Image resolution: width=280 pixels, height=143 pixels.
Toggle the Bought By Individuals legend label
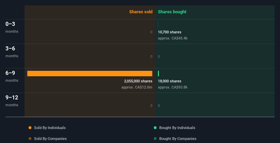tap(177, 128)
